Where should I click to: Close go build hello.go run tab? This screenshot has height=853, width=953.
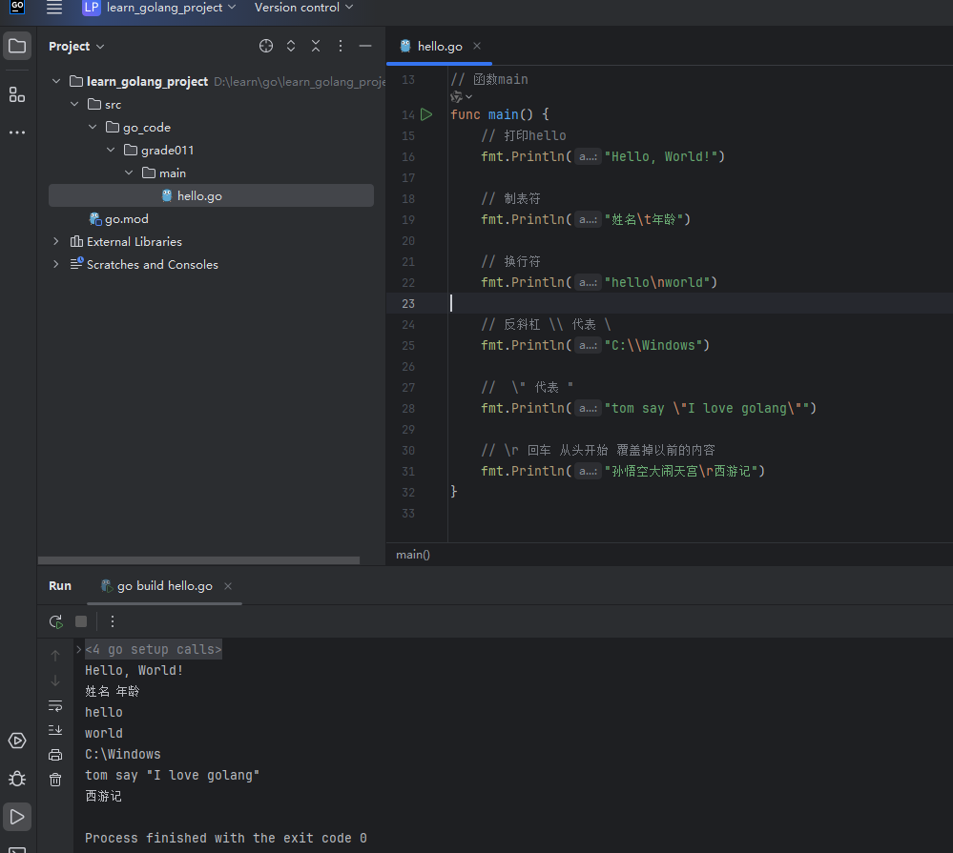228,586
